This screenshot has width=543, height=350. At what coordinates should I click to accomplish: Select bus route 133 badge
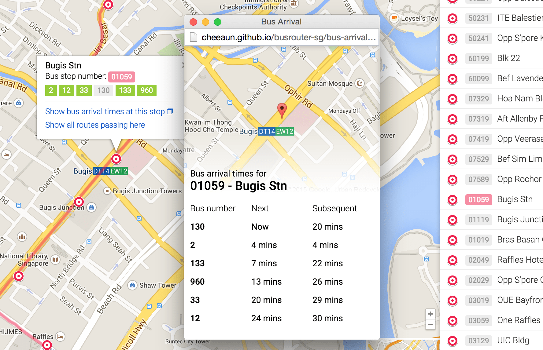tap(125, 90)
